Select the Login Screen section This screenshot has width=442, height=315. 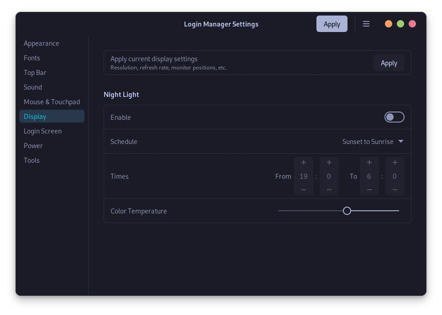tap(42, 131)
